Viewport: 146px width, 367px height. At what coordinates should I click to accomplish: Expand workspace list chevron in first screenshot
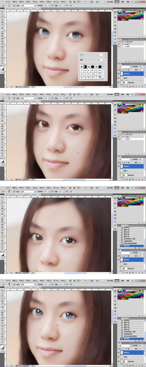point(132,2)
